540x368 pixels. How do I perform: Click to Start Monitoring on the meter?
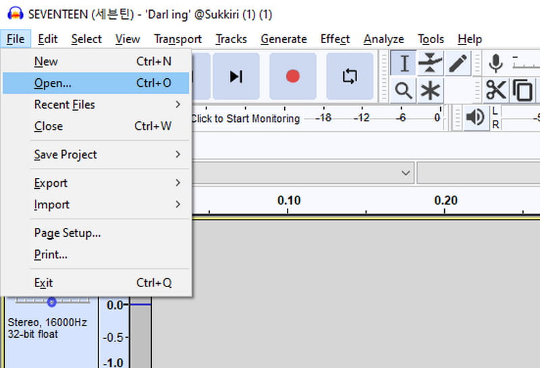tap(245, 119)
